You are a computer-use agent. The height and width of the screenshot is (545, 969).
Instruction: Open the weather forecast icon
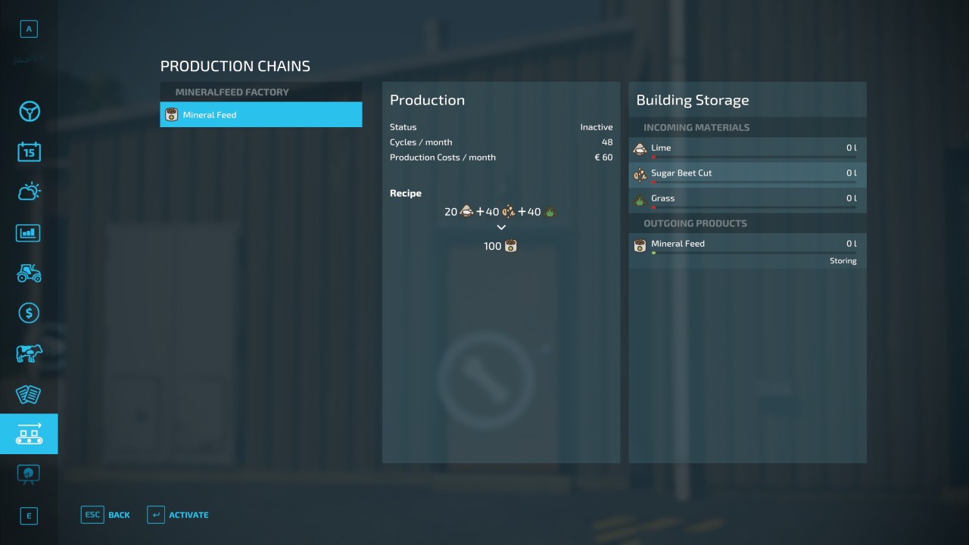[29, 192]
